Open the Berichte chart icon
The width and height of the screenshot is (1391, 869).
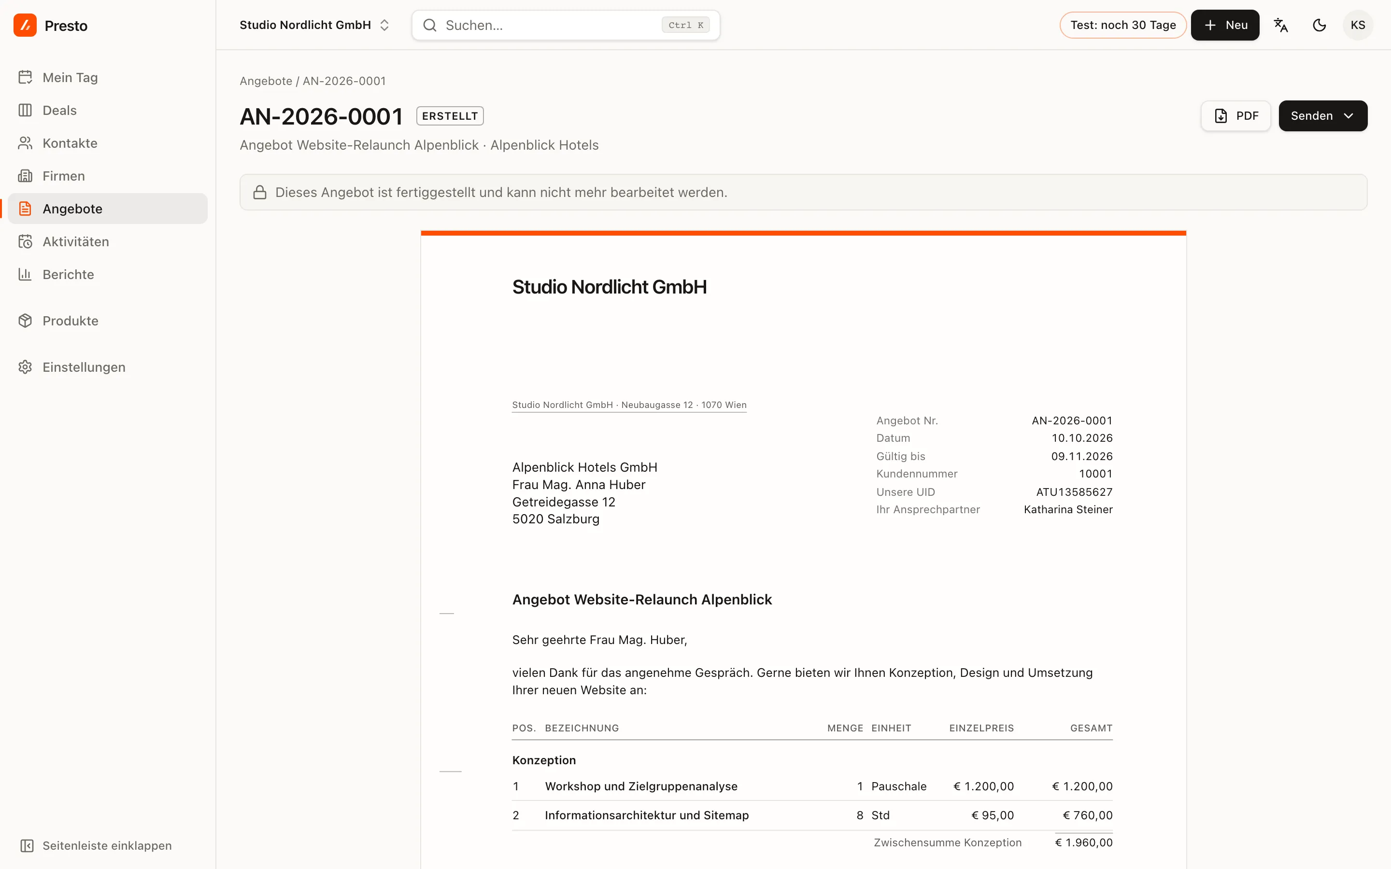pos(25,274)
